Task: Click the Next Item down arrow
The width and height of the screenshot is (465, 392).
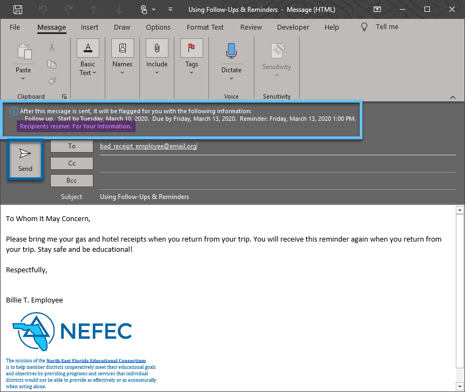Action: [x=119, y=10]
